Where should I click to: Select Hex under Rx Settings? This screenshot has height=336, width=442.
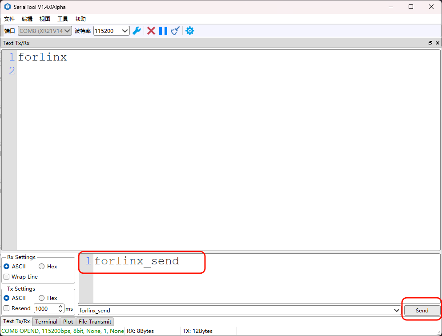pos(42,267)
